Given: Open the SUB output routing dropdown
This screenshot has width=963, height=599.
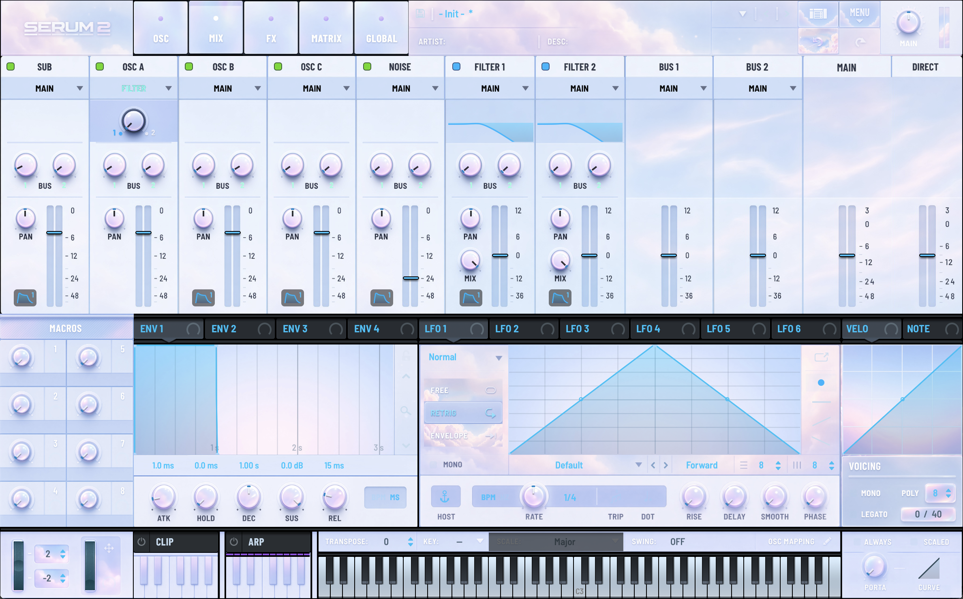Looking at the screenshot, I should coord(45,88).
